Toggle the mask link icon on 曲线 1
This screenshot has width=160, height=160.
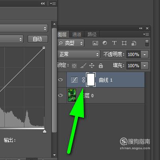pos(83,80)
